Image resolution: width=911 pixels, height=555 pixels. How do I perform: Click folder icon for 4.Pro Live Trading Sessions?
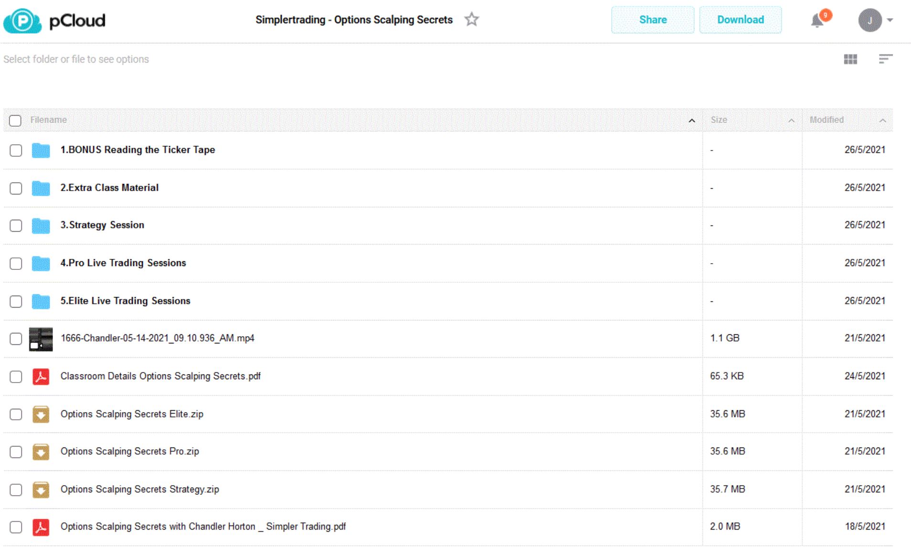[x=41, y=263]
